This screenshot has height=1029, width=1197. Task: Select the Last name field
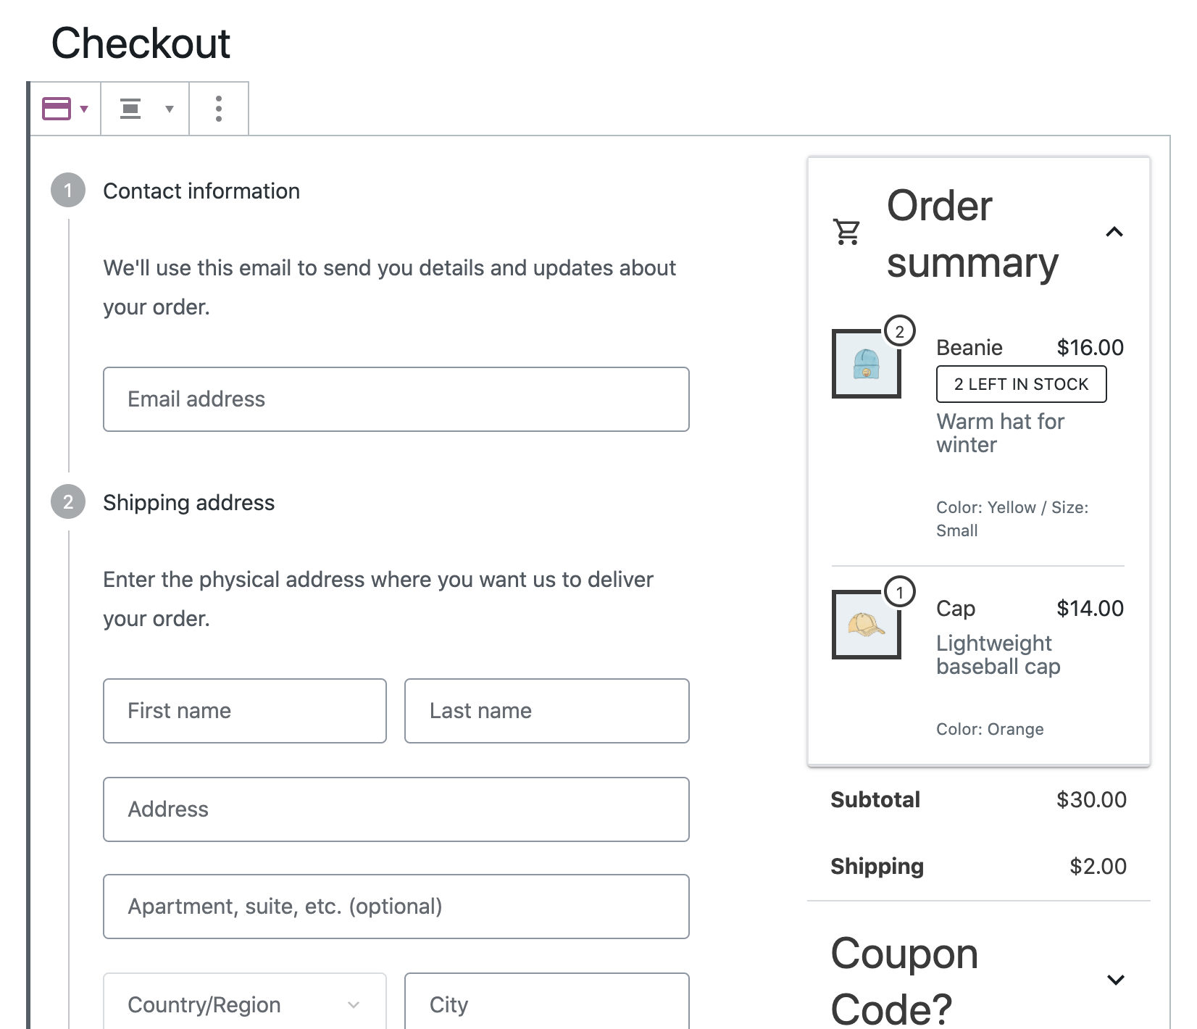tap(546, 711)
